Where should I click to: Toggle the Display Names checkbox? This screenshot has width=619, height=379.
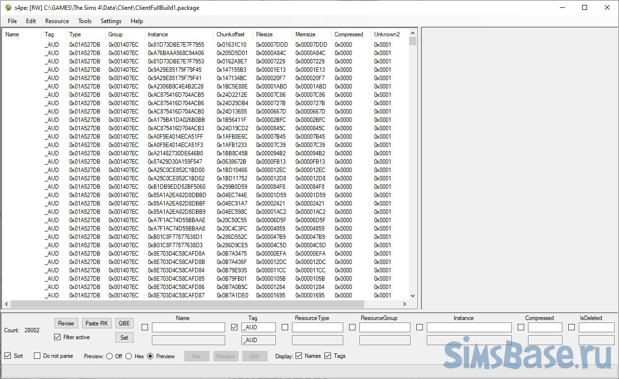click(x=299, y=356)
